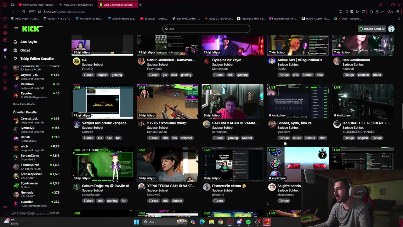
Task: Open Microsoft Edge from the taskbar
Action: click(202, 222)
